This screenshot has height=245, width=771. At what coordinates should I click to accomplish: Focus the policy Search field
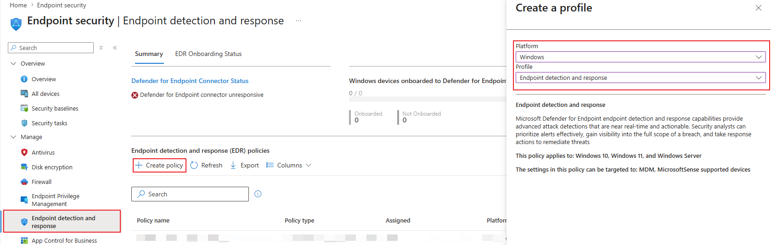(190, 194)
